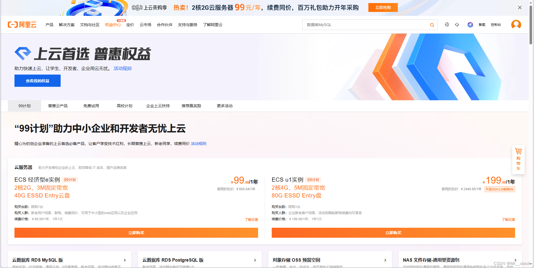The width and height of the screenshot is (534, 268).
Task: Open the 产品 menu
Action: (x=50, y=25)
